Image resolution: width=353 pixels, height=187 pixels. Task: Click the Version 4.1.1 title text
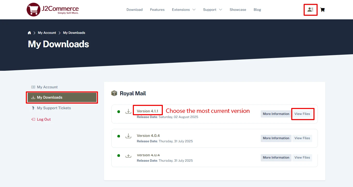tap(148, 111)
